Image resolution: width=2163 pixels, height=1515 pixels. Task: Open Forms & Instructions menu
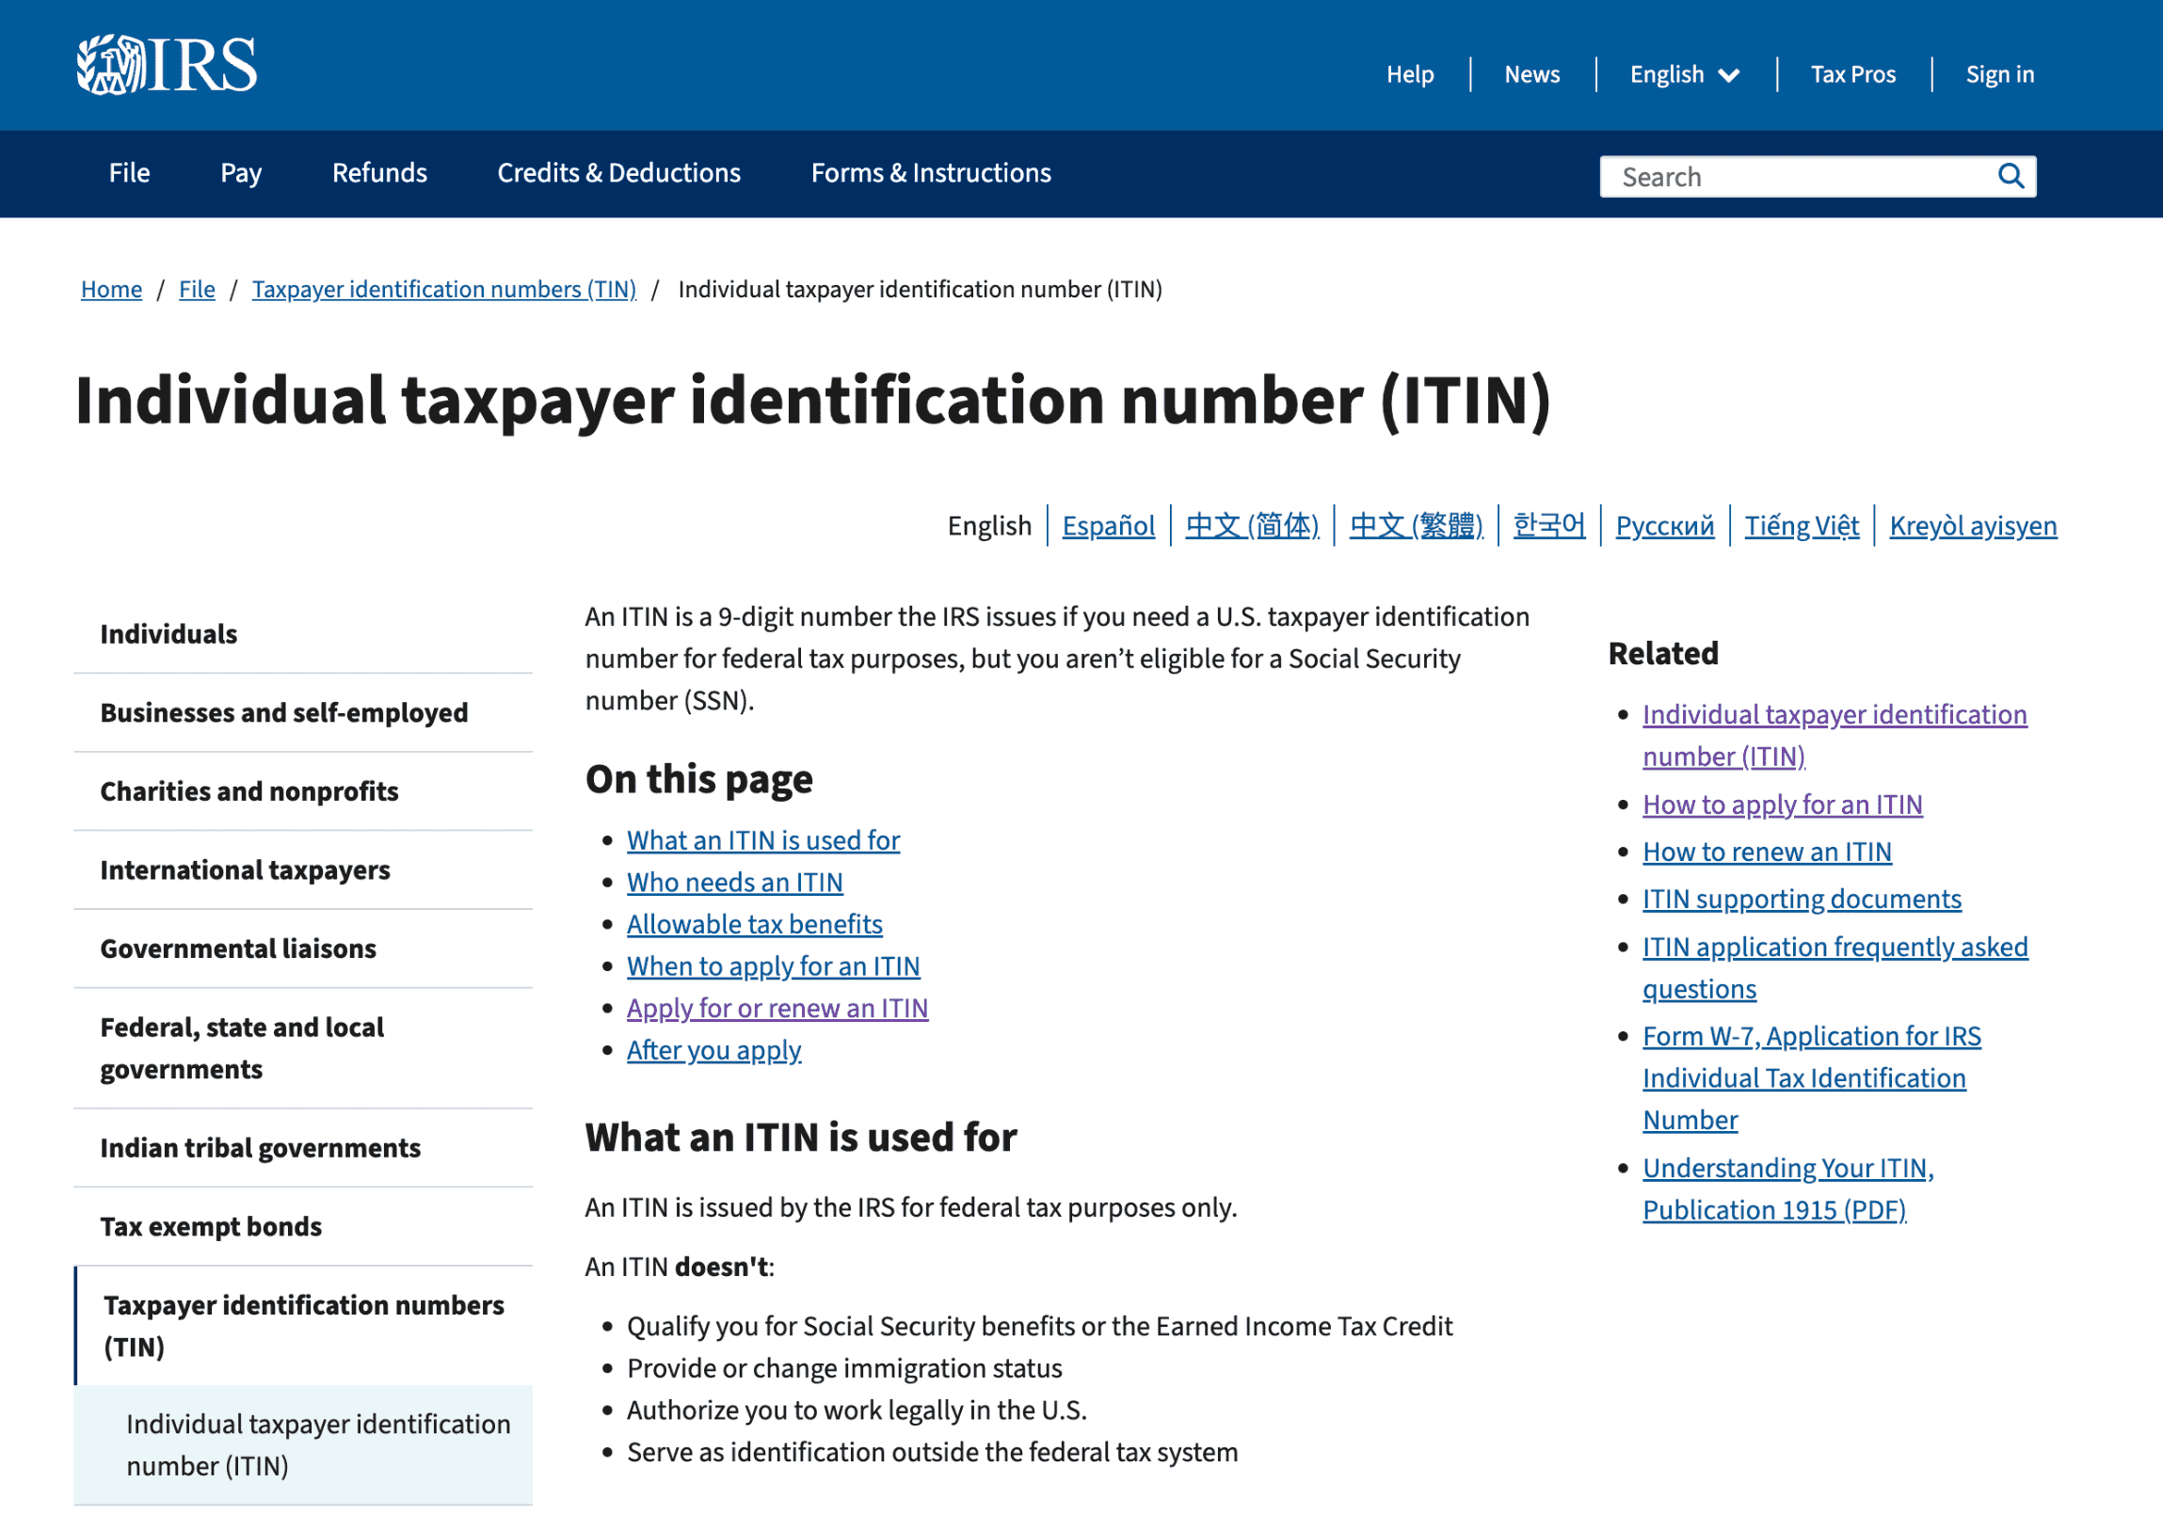930,173
